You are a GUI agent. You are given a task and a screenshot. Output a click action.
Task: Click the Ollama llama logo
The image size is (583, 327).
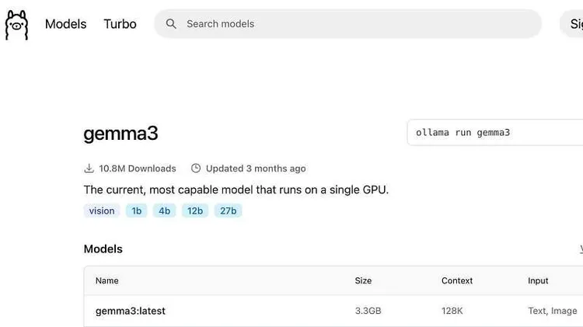pyautogui.click(x=16, y=24)
